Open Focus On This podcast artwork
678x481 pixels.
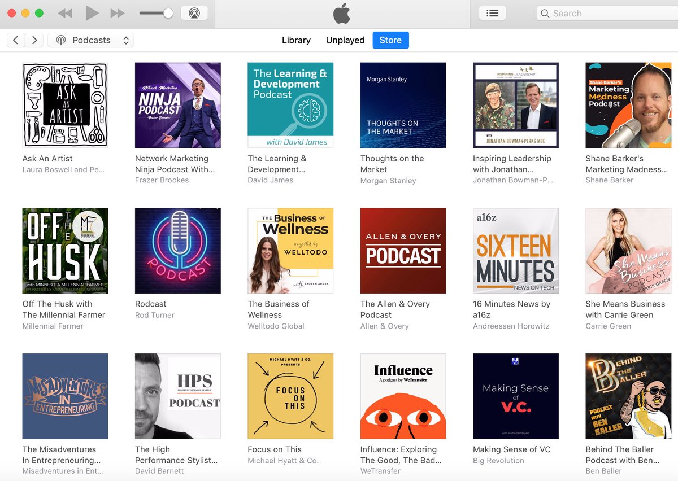[290, 396]
